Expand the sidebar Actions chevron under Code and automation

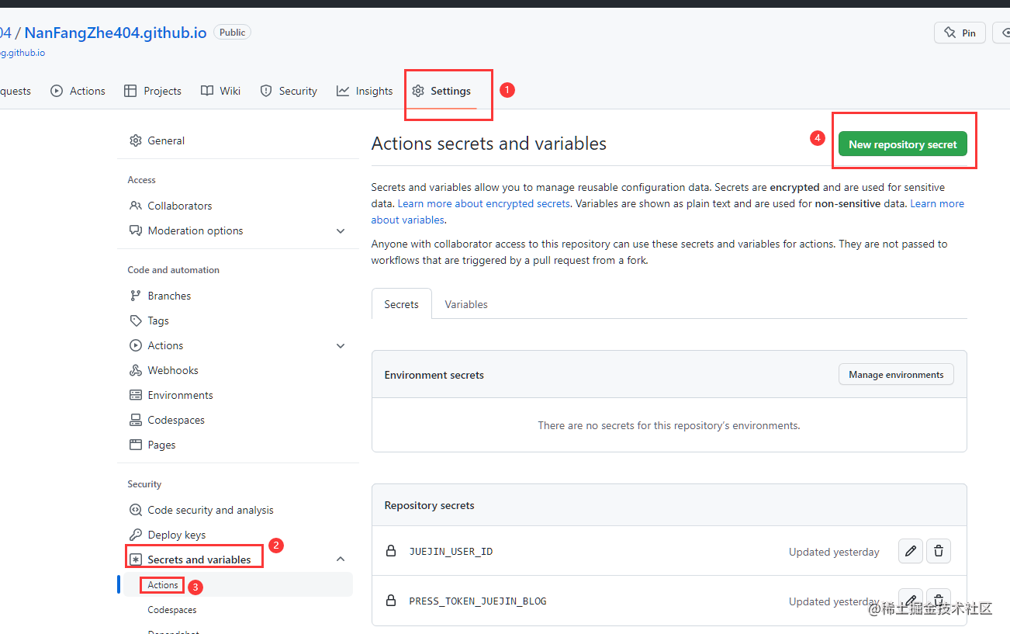pyautogui.click(x=341, y=345)
